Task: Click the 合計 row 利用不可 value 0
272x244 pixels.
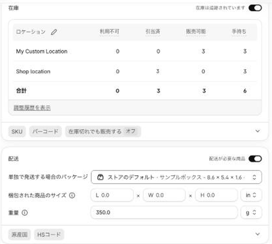Action: 118,91
